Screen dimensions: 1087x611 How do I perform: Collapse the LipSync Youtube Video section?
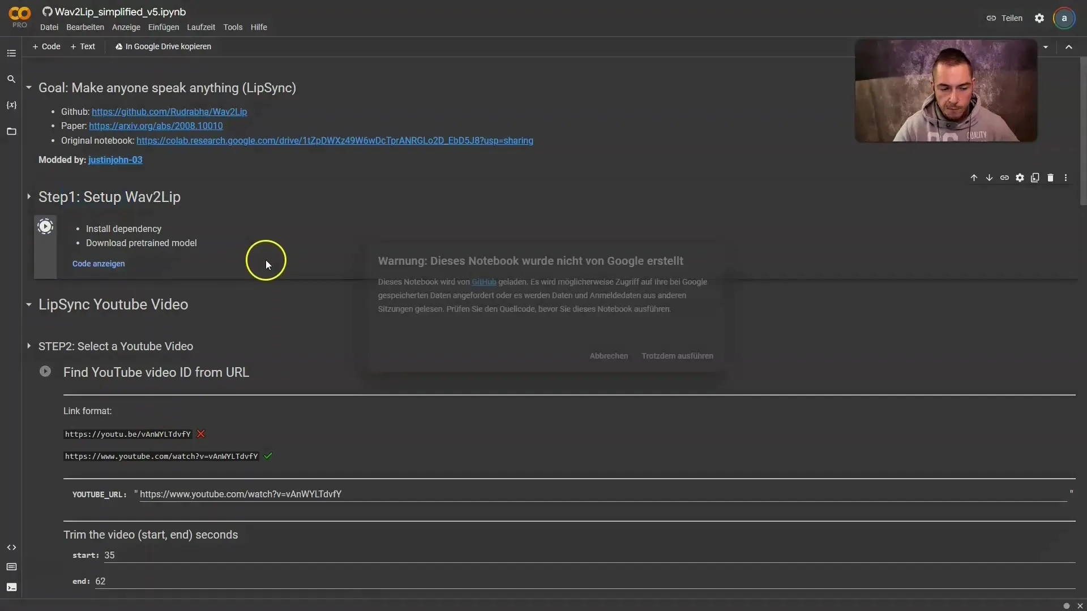point(29,304)
